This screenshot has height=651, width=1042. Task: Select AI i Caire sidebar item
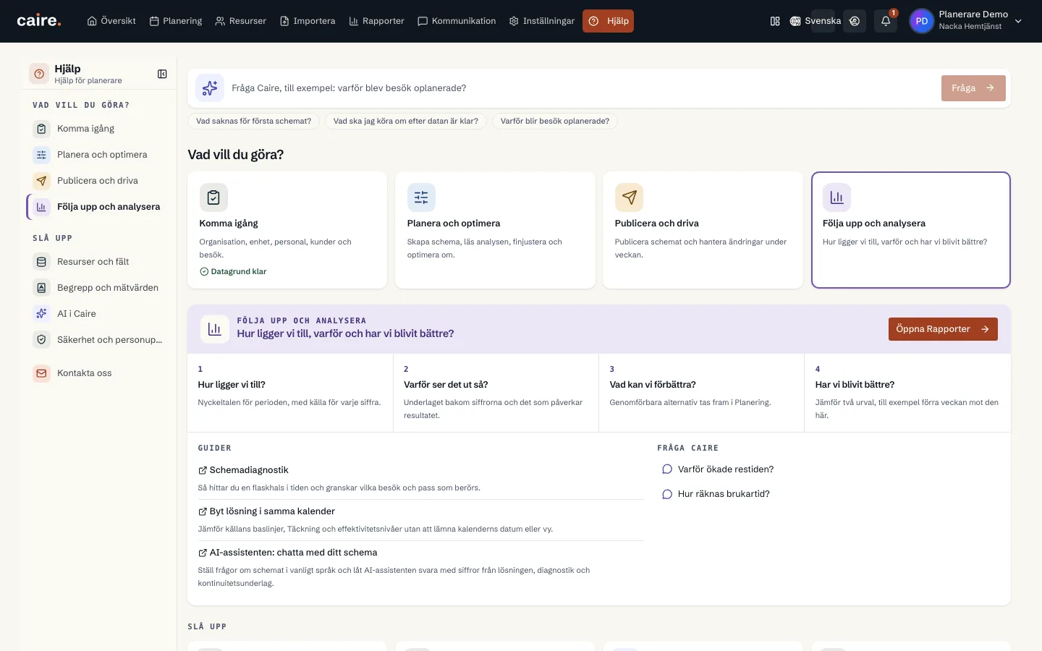[98, 314]
